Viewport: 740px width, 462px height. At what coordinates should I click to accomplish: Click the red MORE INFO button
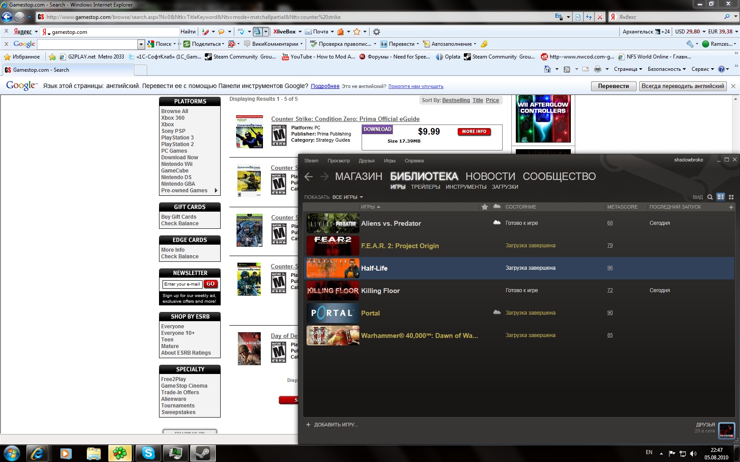[474, 132]
